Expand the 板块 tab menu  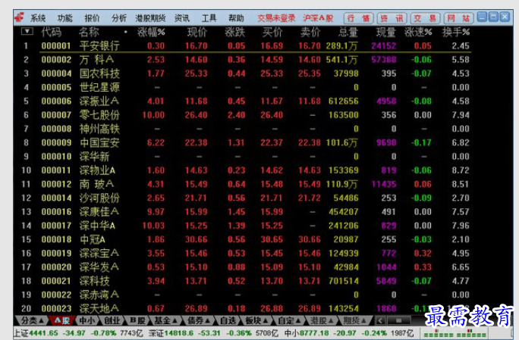[x=256, y=320]
